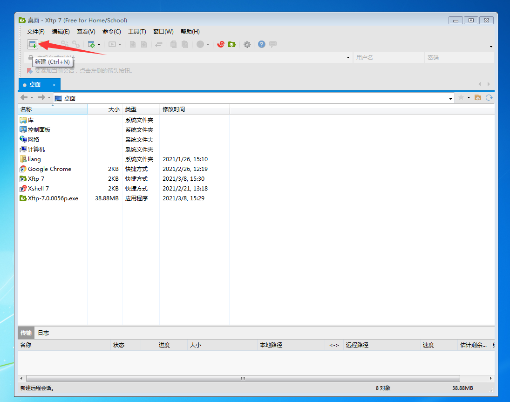
Task: Go to home folder icon
Action: pyautogui.click(x=478, y=97)
